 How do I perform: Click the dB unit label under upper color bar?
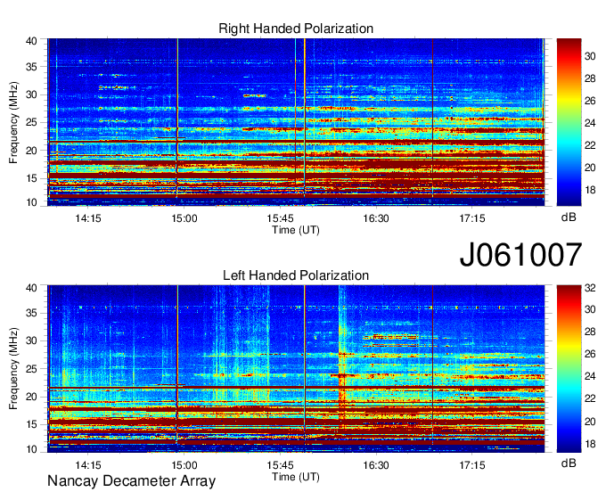coord(569,217)
